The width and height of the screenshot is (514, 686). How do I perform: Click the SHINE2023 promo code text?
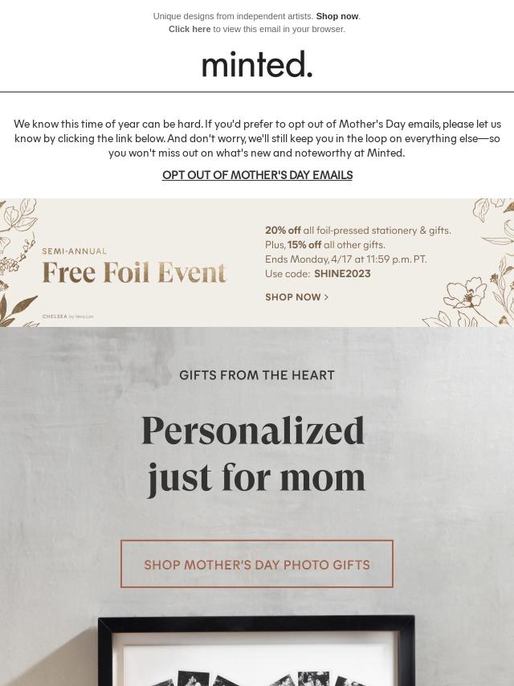(342, 274)
